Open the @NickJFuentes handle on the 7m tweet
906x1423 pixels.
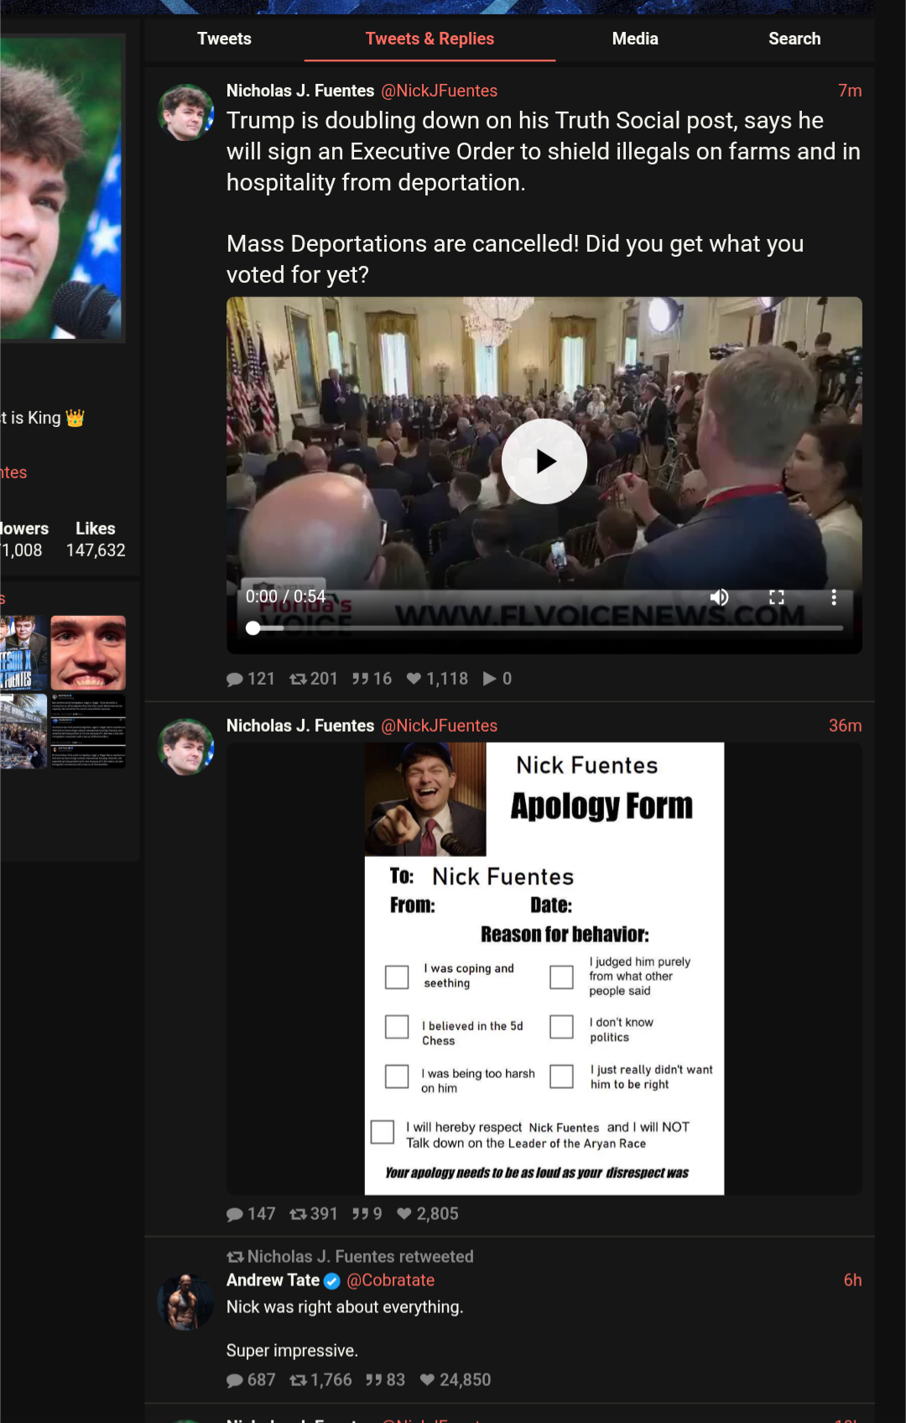[440, 91]
